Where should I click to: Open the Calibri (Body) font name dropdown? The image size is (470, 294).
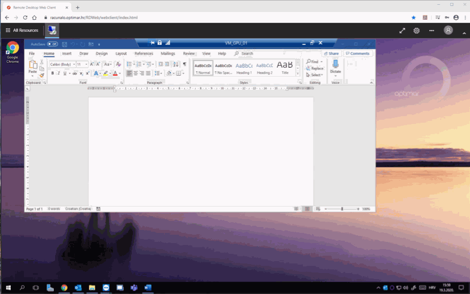[x=74, y=65]
